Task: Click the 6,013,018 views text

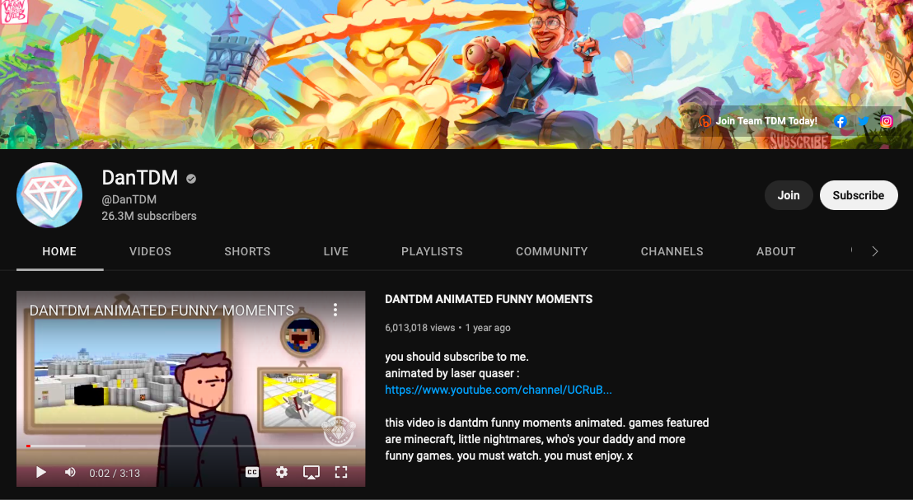Action: (x=419, y=328)
